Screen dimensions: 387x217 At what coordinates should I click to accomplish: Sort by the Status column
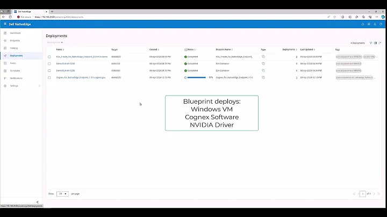pyautogui.click(x=191, y=49)
